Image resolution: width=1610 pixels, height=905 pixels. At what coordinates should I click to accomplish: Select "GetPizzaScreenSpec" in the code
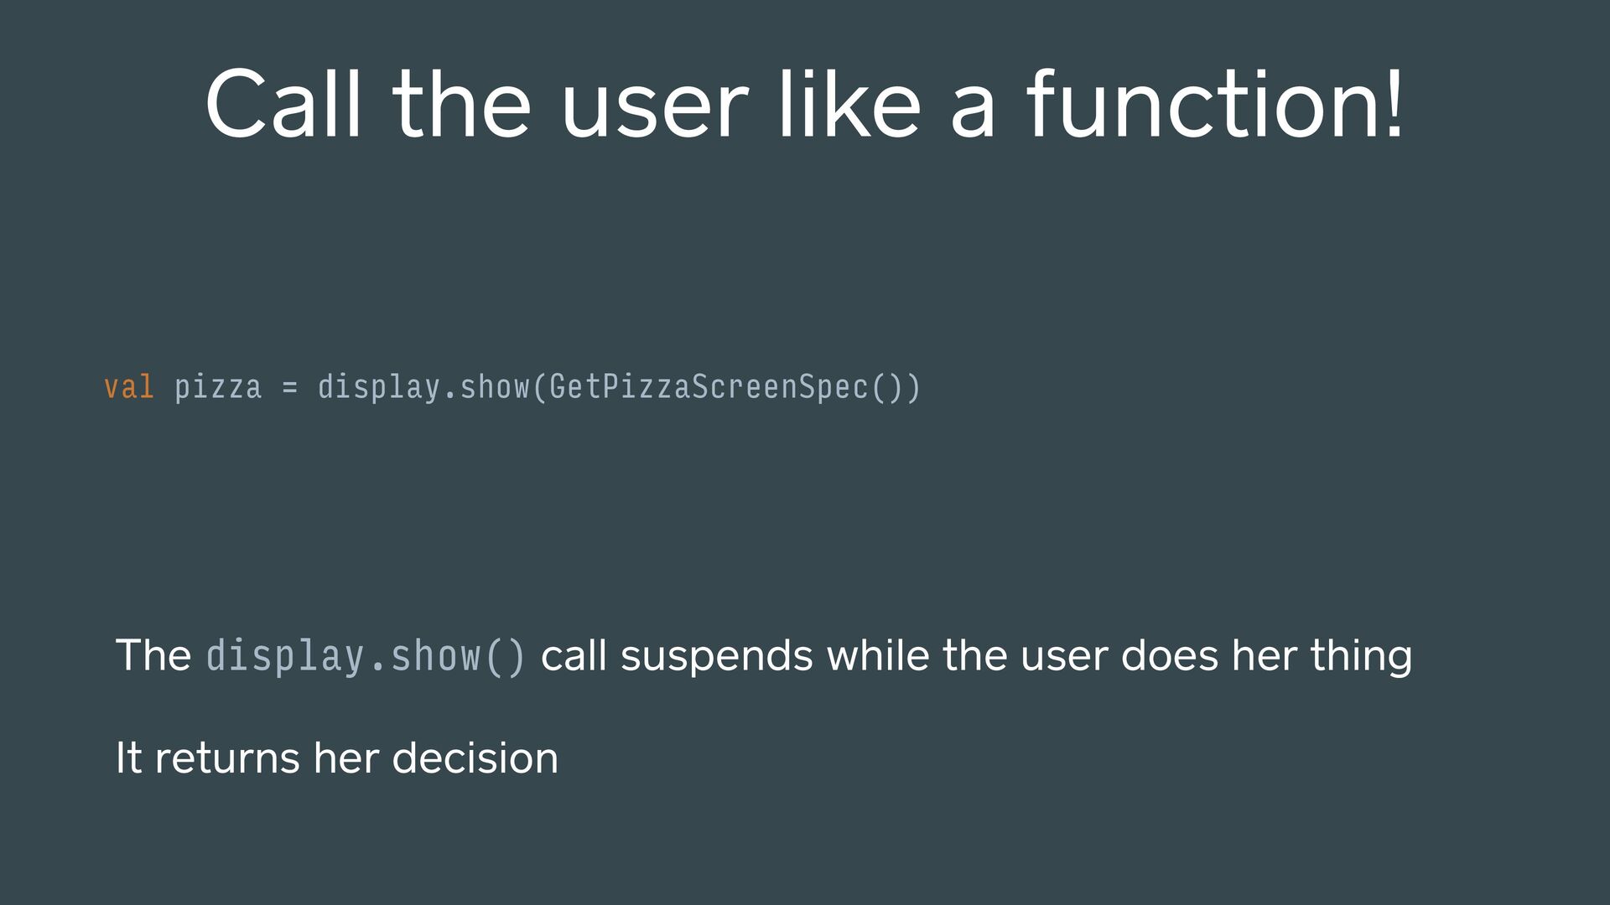click(709, 389)
